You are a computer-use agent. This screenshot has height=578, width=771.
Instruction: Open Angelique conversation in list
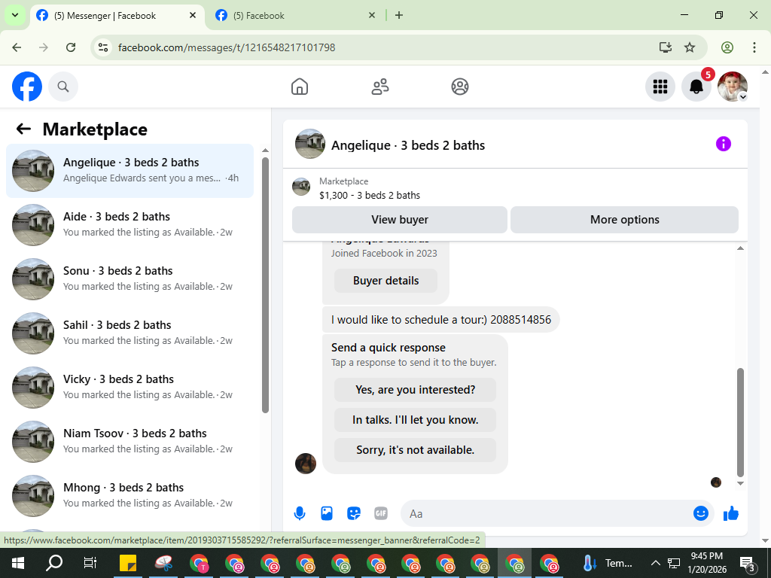[130, 171]
